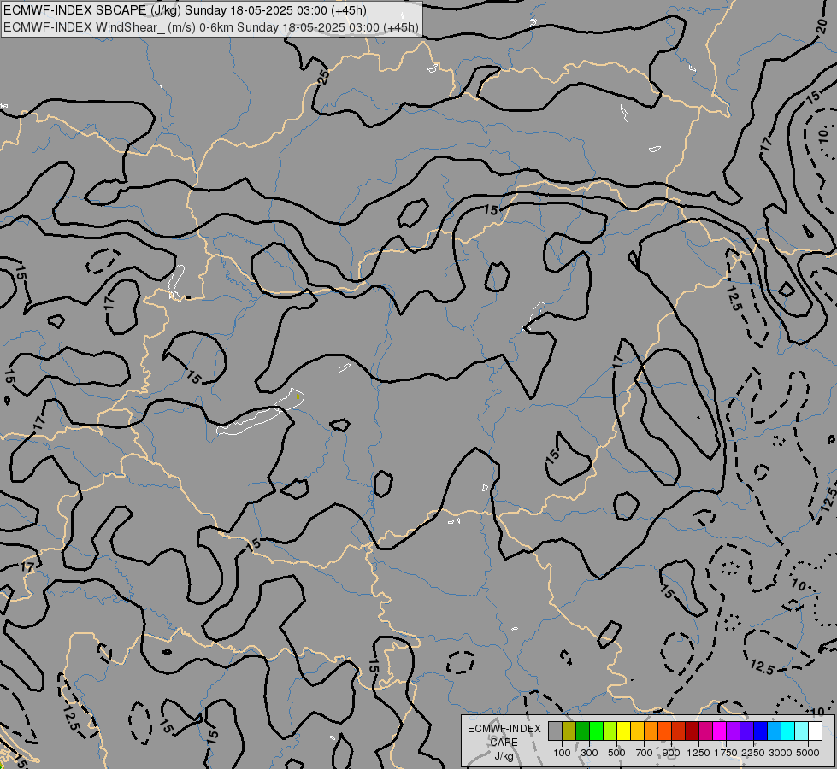Select the pure yellow legend swatch
Viewport: 837px width, 769px height.
pyautogui.click(x=623, y=731)
